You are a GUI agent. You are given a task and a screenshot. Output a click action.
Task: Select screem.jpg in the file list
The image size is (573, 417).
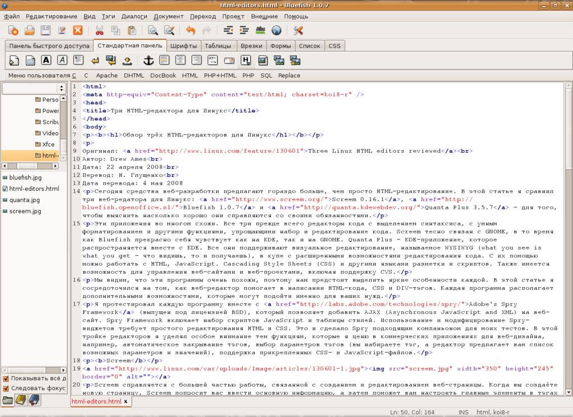pos(22,211)
